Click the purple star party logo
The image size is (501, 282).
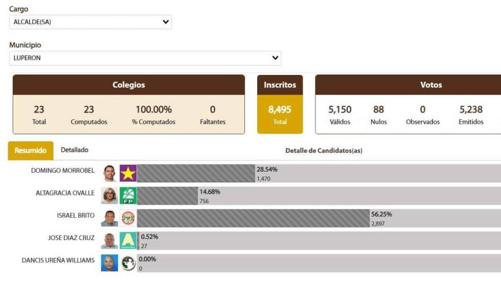128,173
